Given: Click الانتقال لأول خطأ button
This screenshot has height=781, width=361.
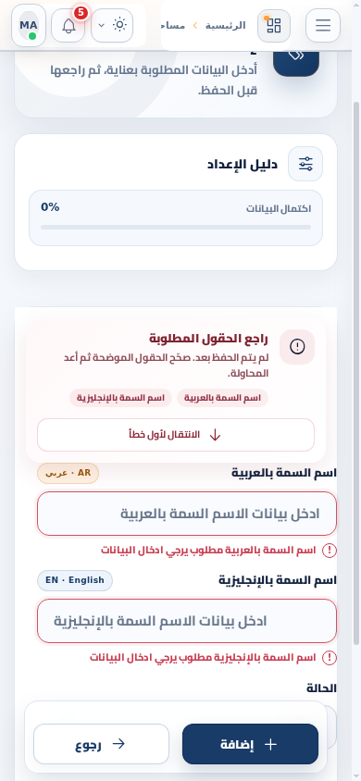Looking at the screenshot, I should pos(176,435).
